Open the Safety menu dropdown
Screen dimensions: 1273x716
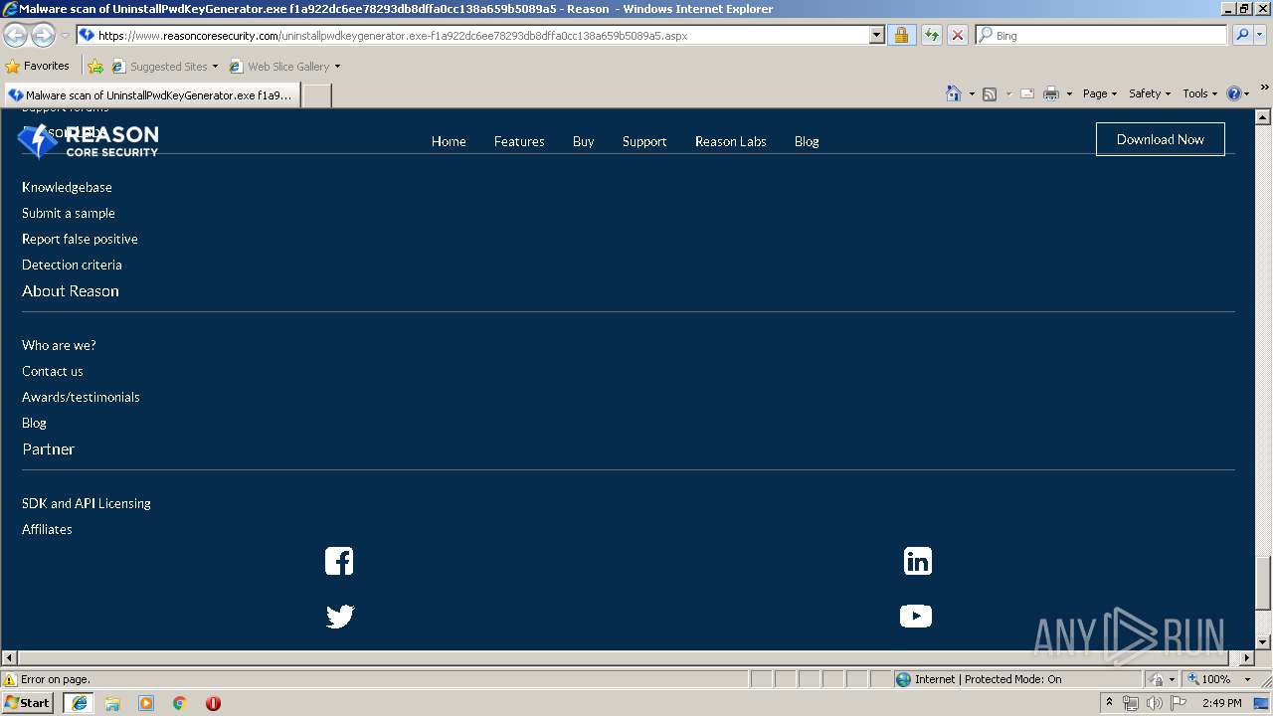[1150, 93]
